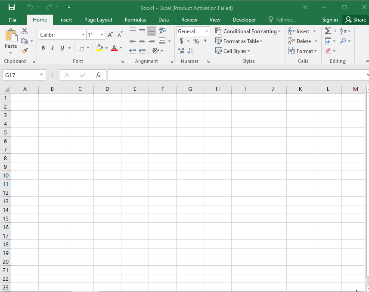Click Insert Function fx icon

(x=98, y=75)
